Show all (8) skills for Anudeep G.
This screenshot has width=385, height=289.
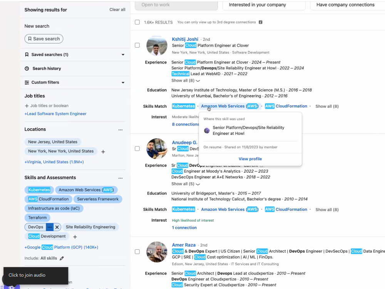[x=327, y=210]
